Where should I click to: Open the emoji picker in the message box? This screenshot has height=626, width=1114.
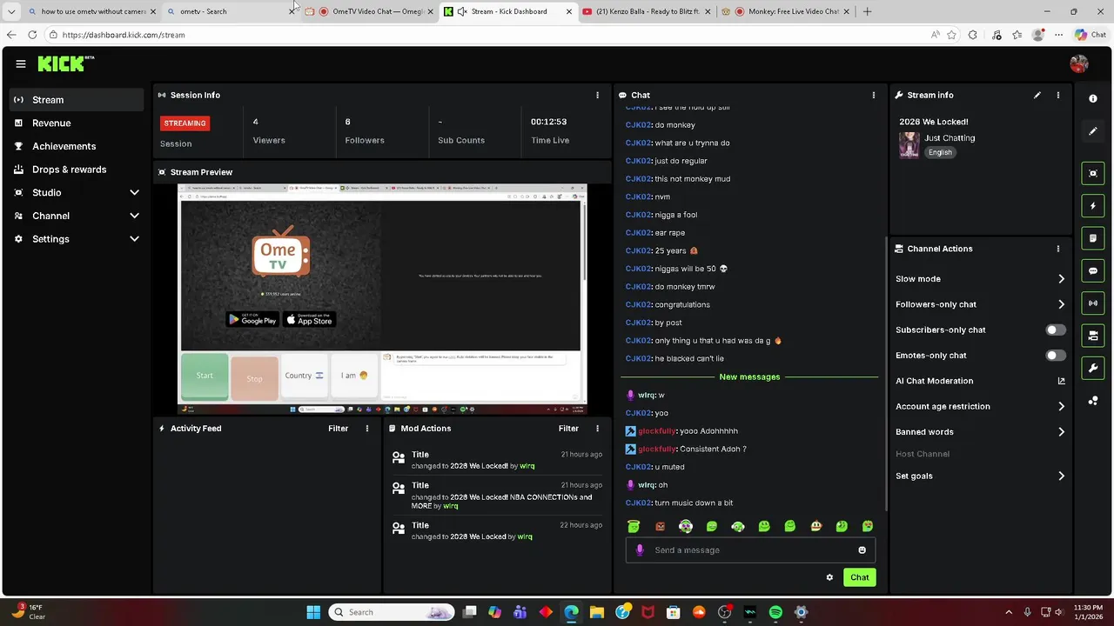pos(862,549)
